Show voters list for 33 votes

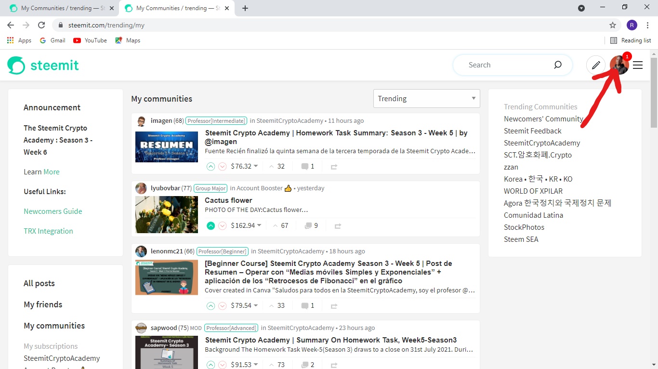pyautogui.click(x=277, y=305)
